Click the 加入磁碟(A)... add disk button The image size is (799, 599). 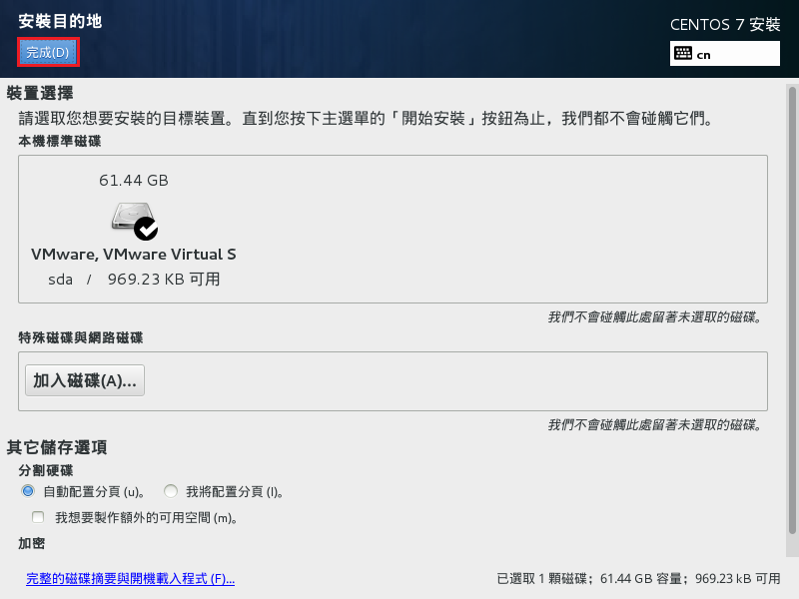(x=85, y=380)
